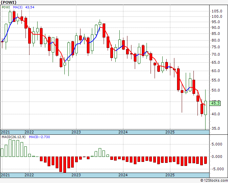This screenshot has height=183, width=228.
Task: Click 2024 on the MACD panel timeline
Action: pos(123,175)
